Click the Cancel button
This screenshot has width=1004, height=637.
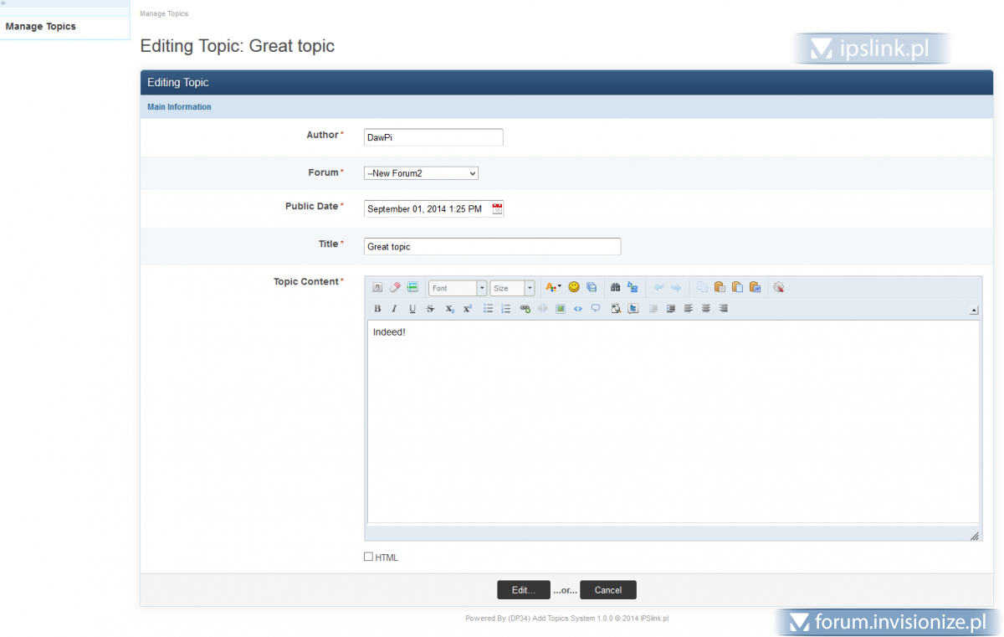(607, 590)
